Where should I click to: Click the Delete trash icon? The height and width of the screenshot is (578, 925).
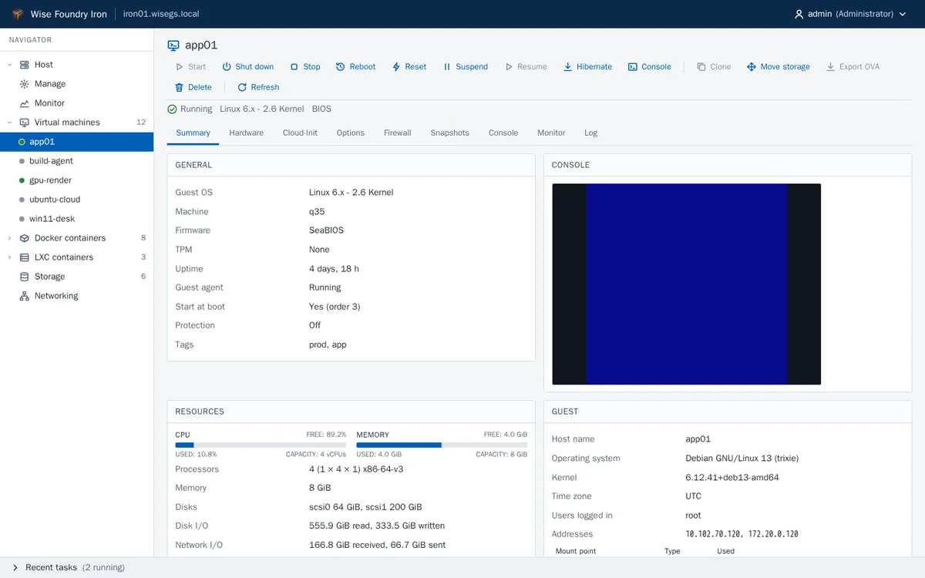(180, 88)
